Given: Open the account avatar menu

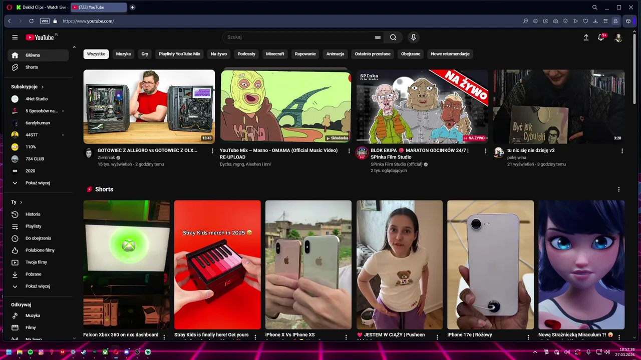Looking at the screenshot, I should 618,37.
